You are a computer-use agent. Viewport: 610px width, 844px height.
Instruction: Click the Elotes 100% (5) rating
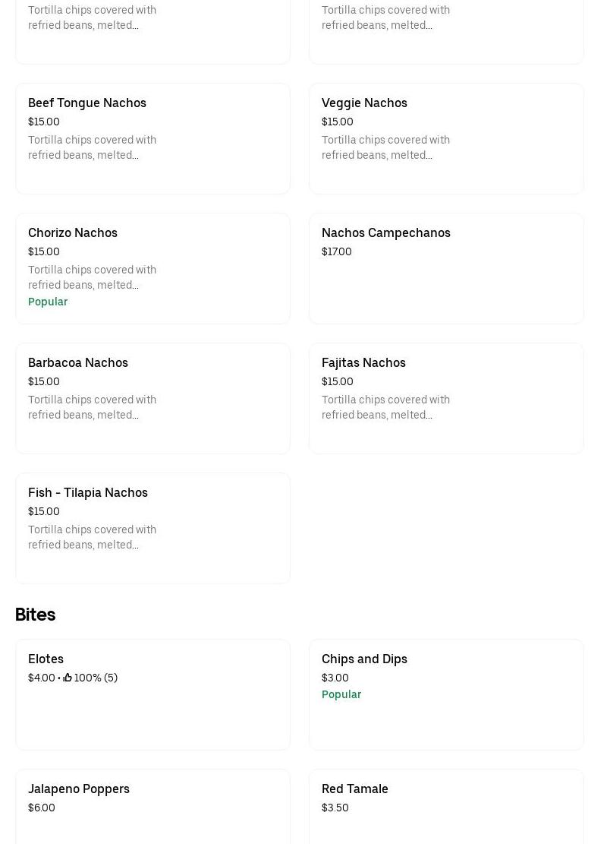(96, 678)
